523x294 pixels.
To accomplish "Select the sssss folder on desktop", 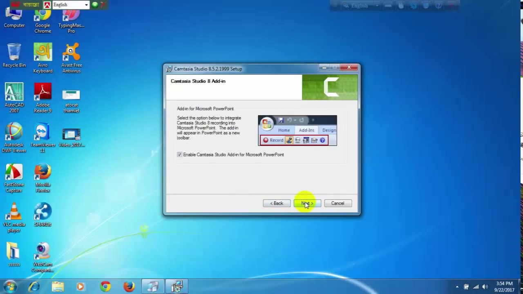I will (14, 255).
